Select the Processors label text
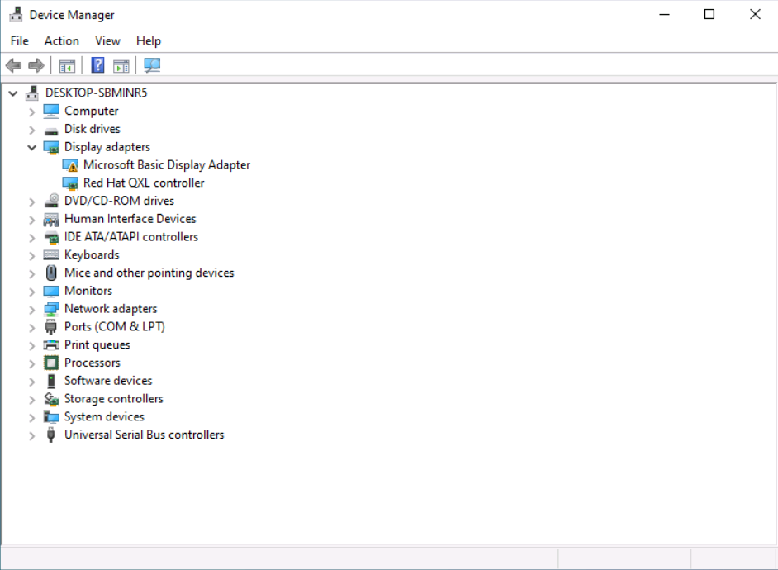Viewport: 778px width, 570px height. [93, 363]
